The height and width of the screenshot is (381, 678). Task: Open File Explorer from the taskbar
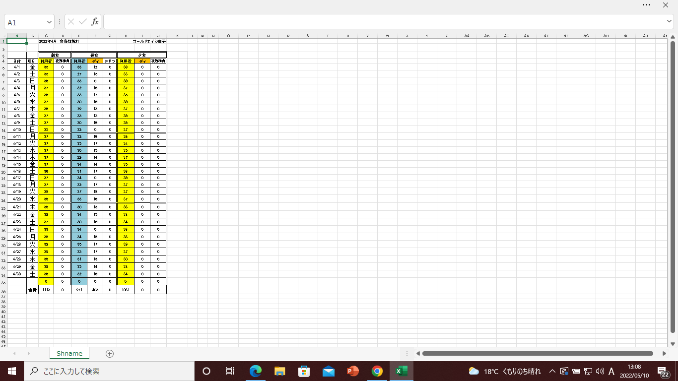[x=280, y=371]
